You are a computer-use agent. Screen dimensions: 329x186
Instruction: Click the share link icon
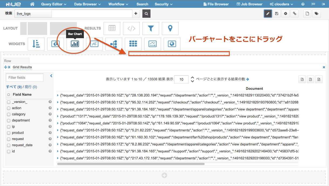294,14
